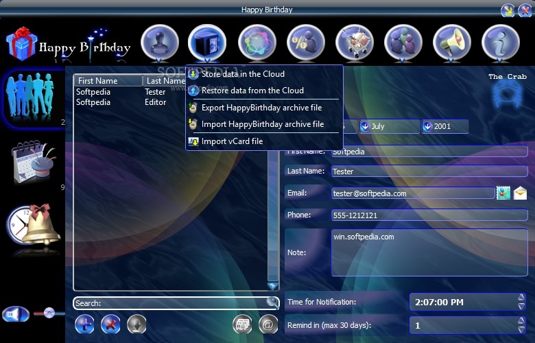Image resolution: width=535 pixels, height=343 pixels.
Task: Click the Email field
Action: [x=413, y=193]
